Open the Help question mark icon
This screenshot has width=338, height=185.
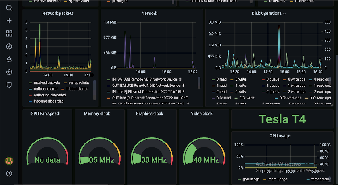pos(9,173)
